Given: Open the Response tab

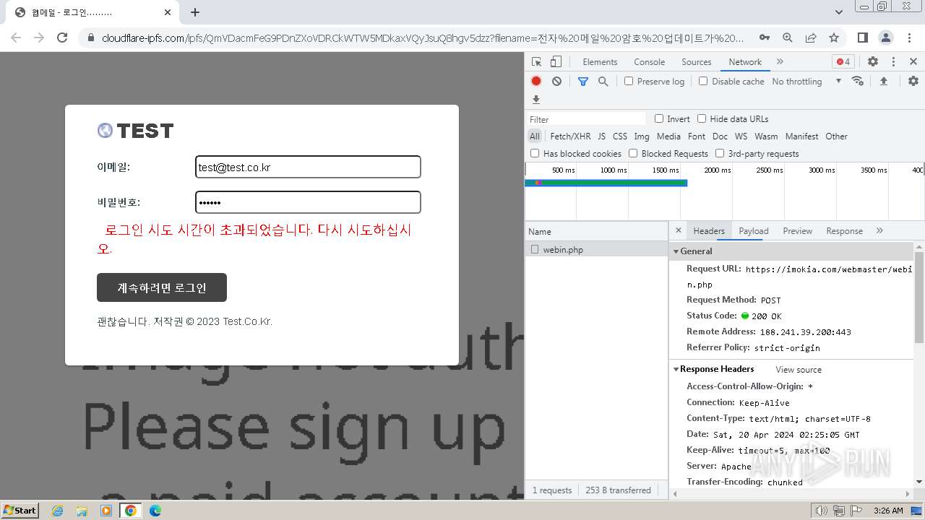Looking at the screenshot, I should pos(845,231).
